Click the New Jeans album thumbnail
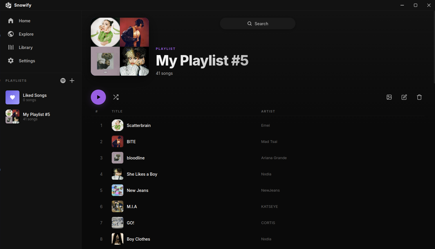 (117, 190)
